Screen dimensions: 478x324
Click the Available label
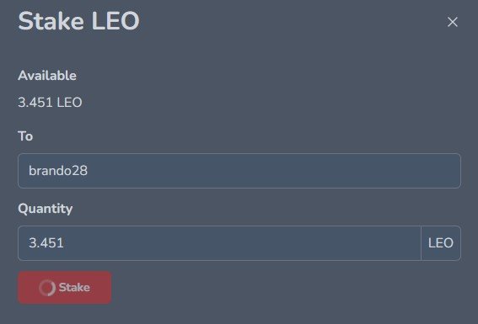[47, 76]
